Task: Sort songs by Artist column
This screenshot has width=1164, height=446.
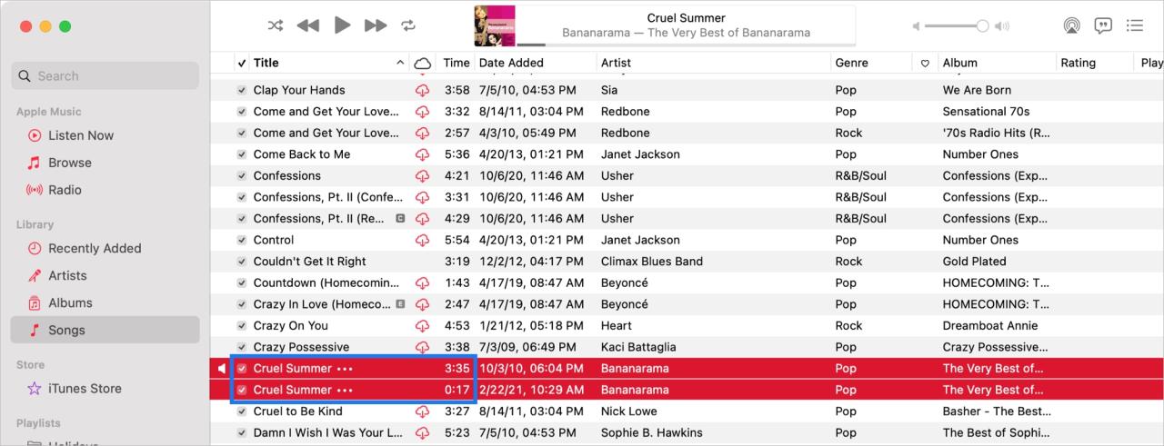Action: pos(713,63)
